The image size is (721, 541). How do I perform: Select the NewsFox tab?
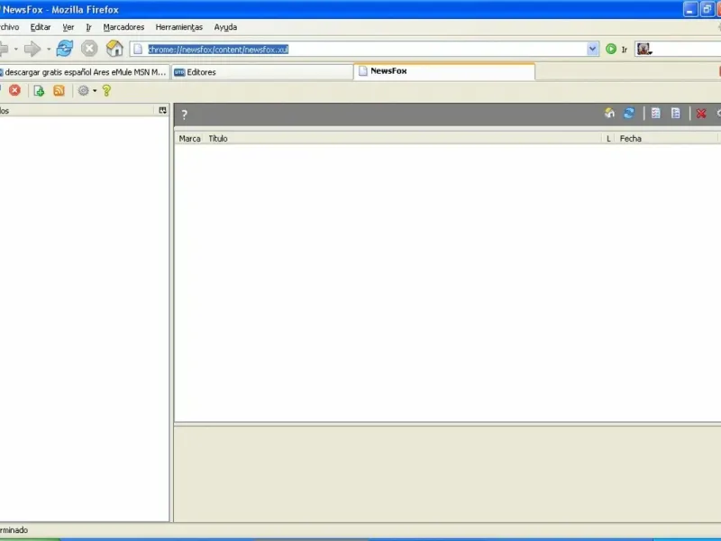(x=444, y=71)
